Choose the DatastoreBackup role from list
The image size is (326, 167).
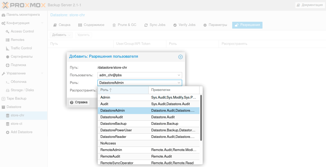point(113,123)
